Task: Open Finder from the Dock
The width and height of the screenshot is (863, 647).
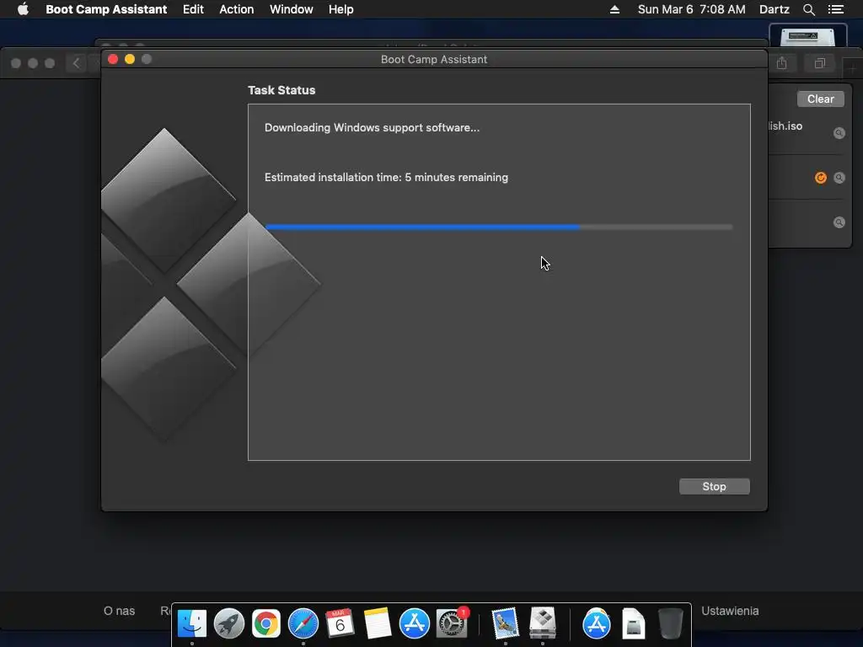Action: pos(191,623)
